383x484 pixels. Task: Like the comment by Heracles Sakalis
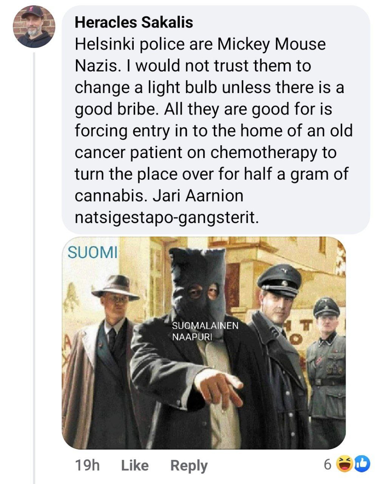coord(135,465)
